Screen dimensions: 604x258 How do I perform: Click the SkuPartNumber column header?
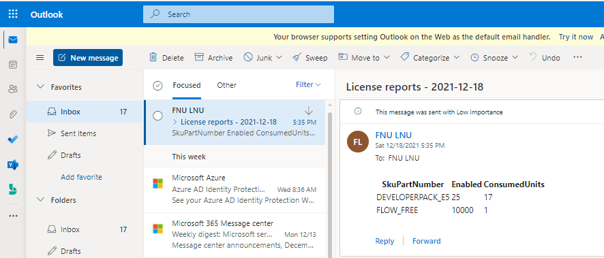click(x=413, y=184)
